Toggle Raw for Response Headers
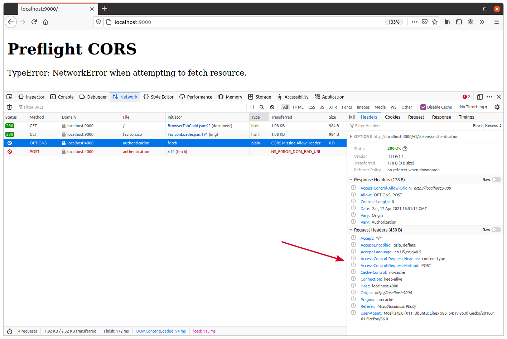 pos(496,180)
